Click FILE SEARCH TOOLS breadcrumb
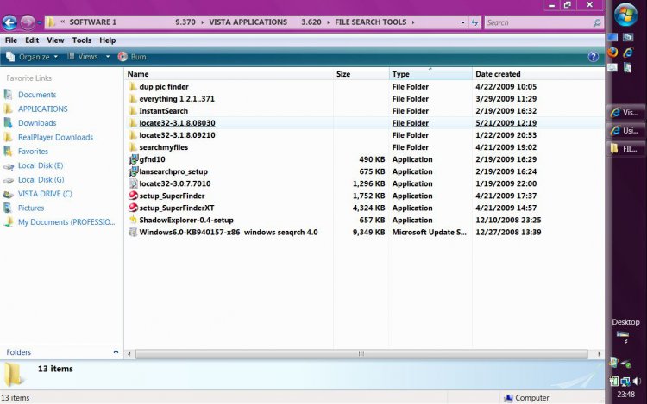 [371, 22]
